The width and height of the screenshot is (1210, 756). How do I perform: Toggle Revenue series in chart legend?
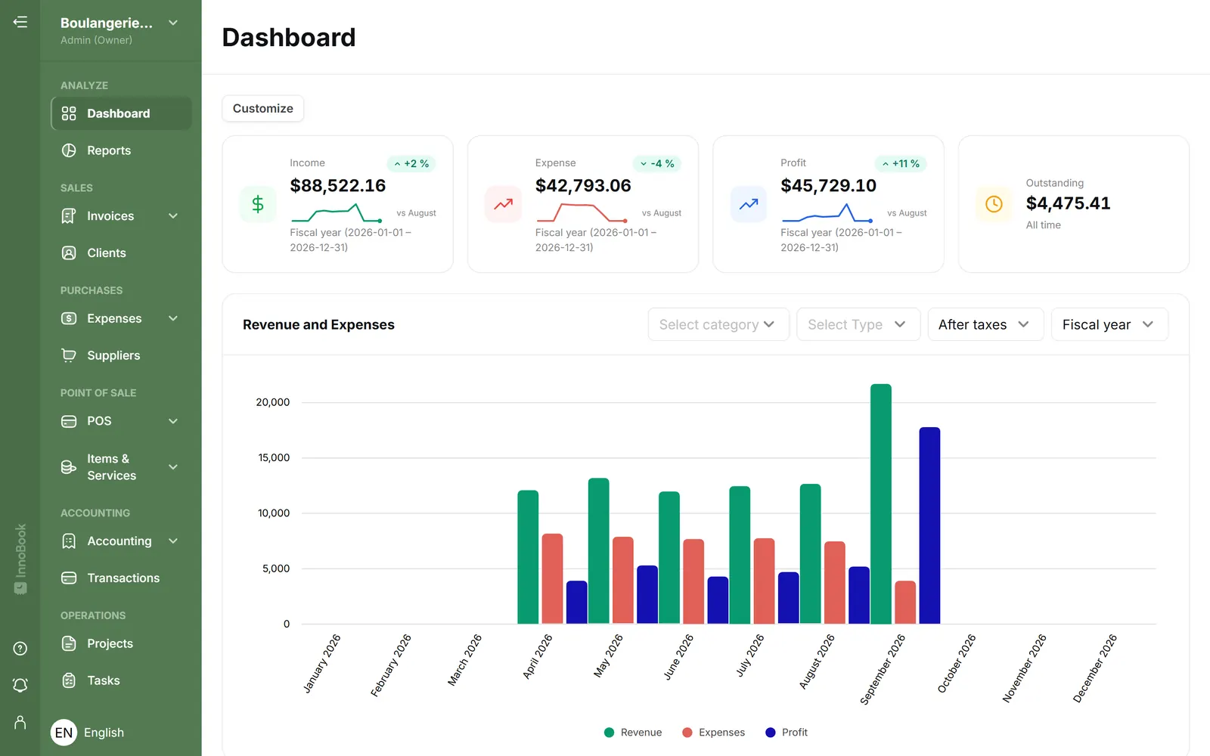coord(633,733)
